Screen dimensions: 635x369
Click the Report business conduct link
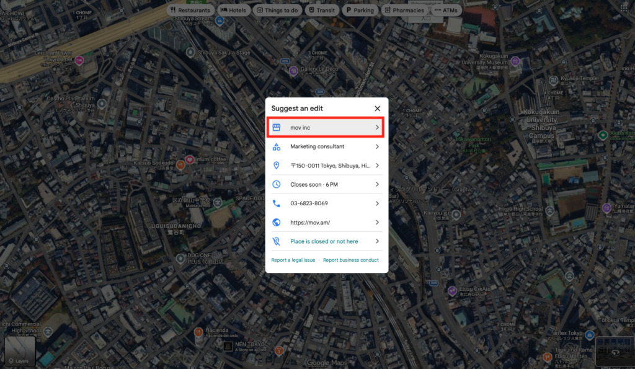pyautogui.click(x=350, y=260)
